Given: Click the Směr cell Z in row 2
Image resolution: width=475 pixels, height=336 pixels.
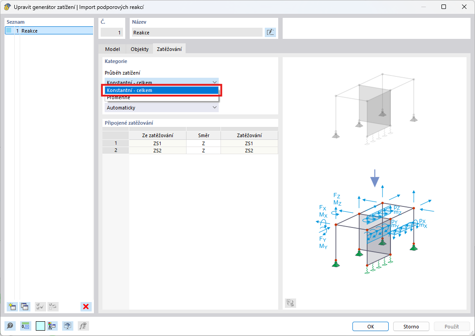Looking at the screenshot, I should point(204,151).
